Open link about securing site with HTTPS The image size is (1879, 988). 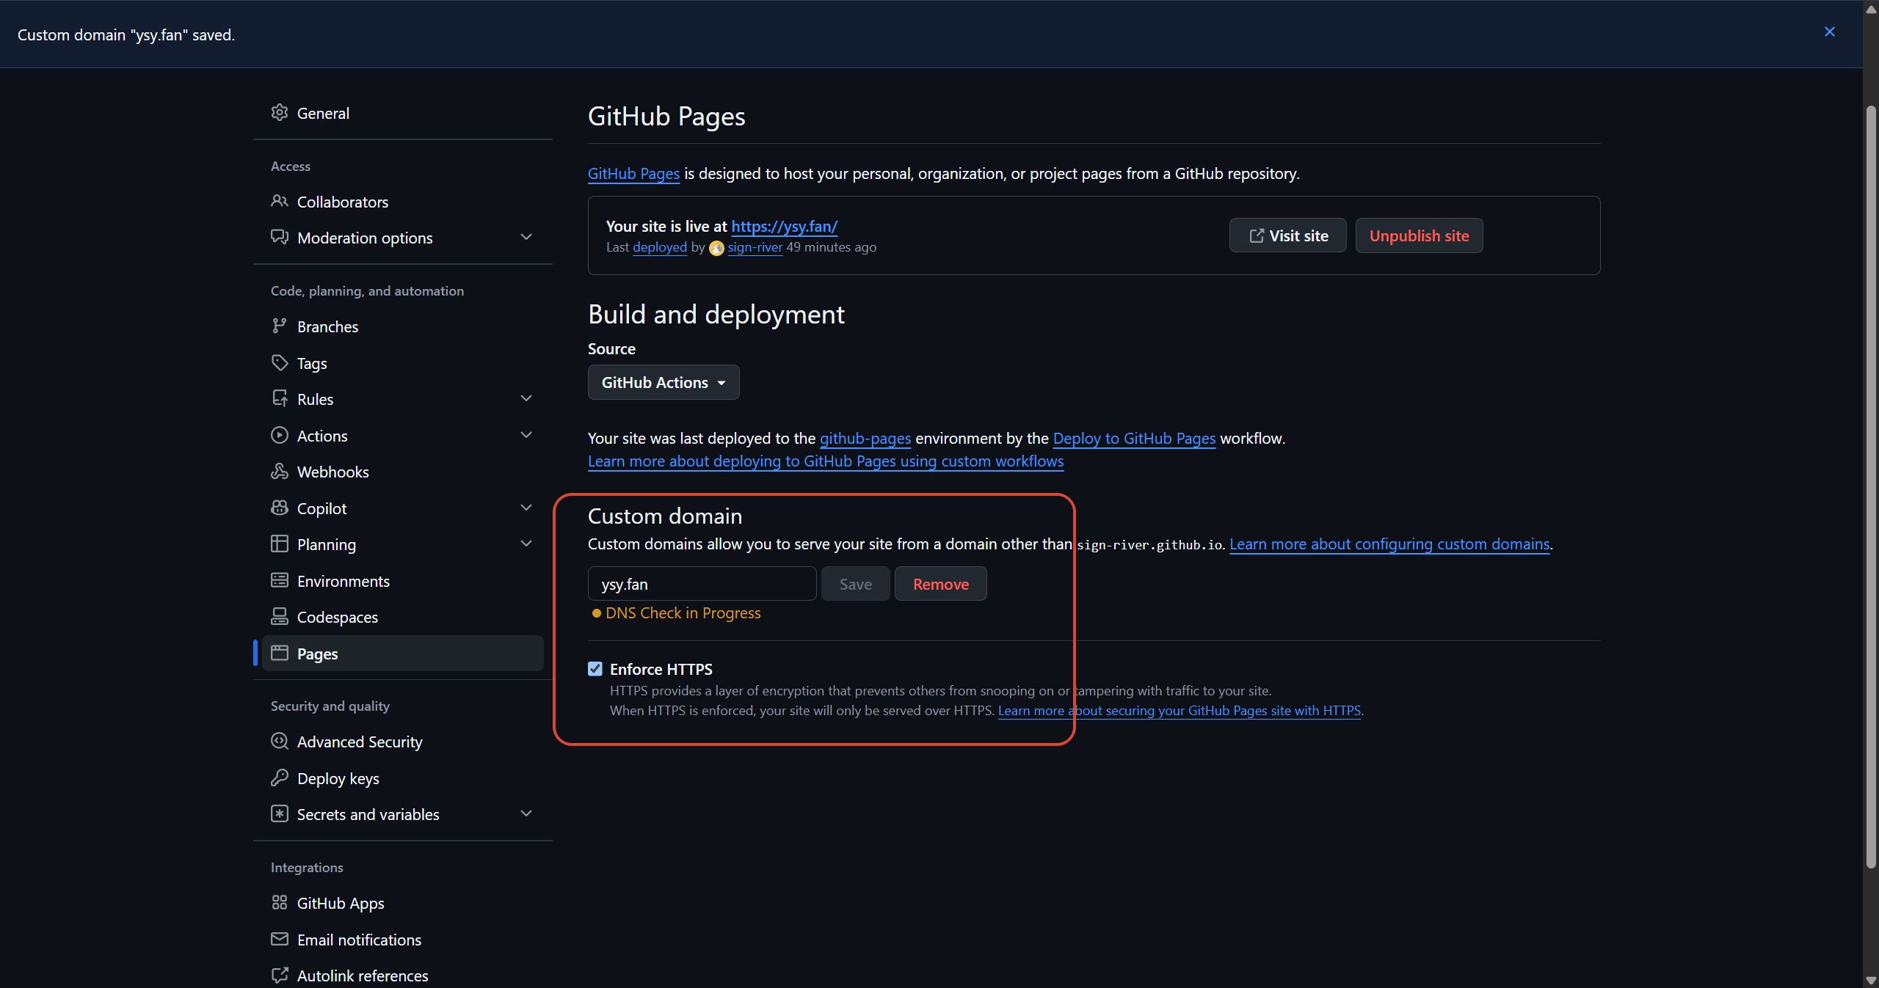click(1180, 711)
